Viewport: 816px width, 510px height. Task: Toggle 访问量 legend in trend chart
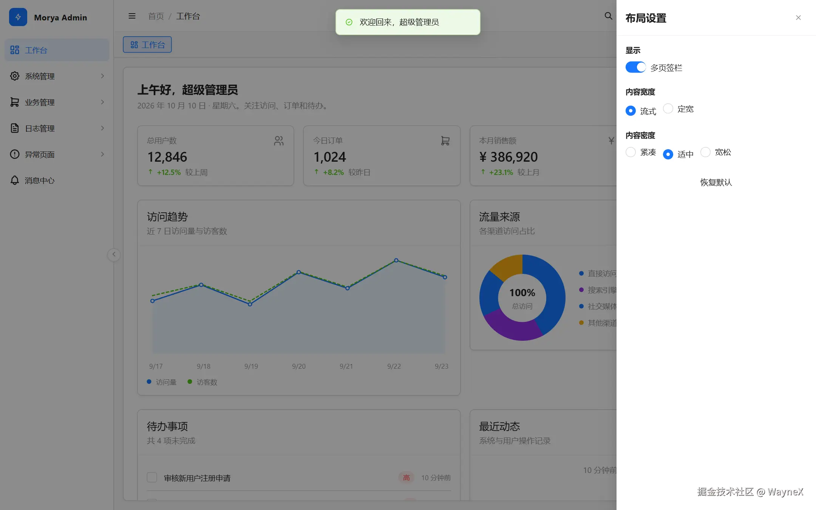click(162, 382)
